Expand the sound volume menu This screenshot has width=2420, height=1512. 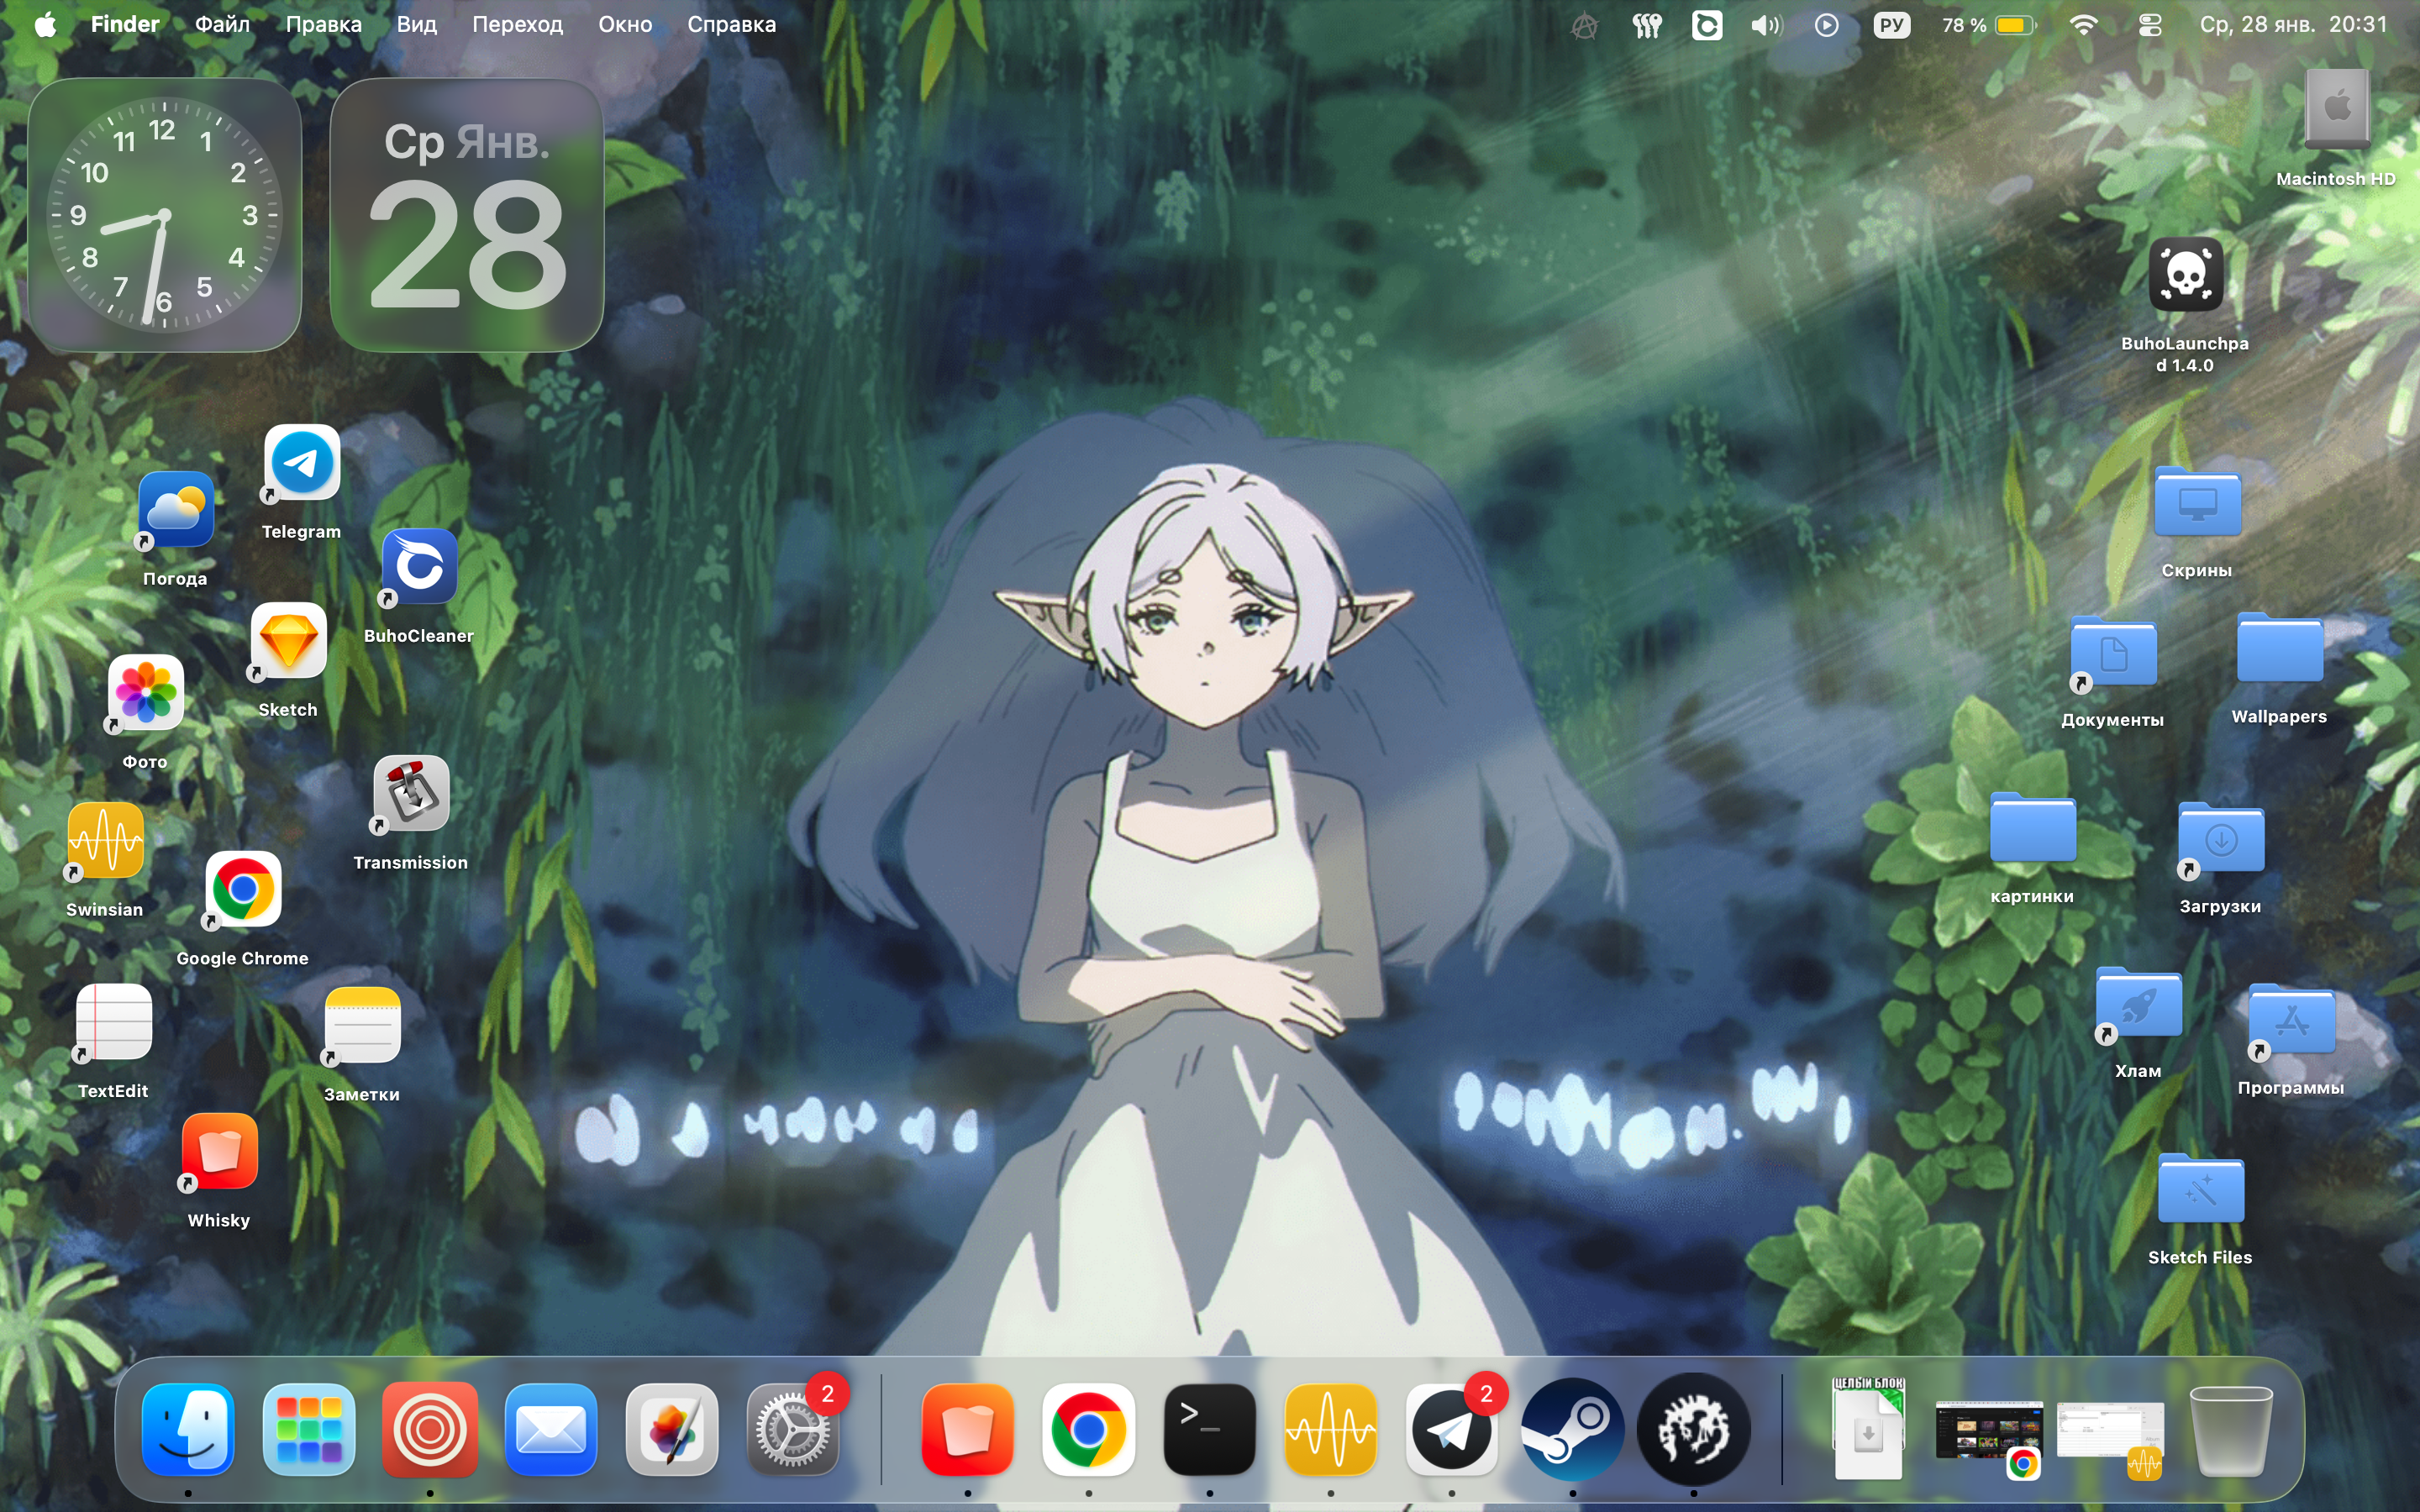[1766, 25]
